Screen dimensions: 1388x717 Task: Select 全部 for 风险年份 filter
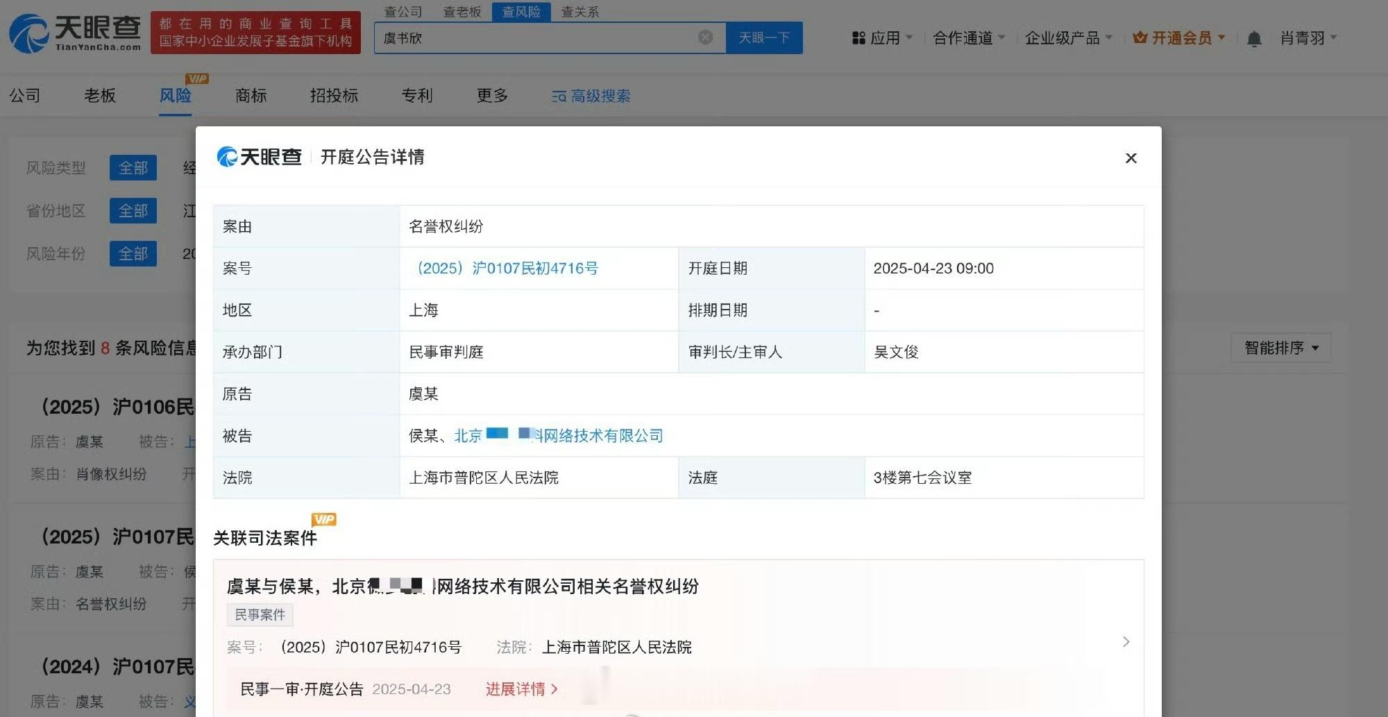(x=133, y=254)
